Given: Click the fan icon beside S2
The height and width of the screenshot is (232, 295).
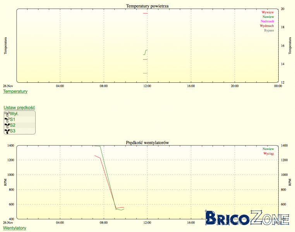Looking at the screenshot, I should pyautogui.click(x=7, y=125).
